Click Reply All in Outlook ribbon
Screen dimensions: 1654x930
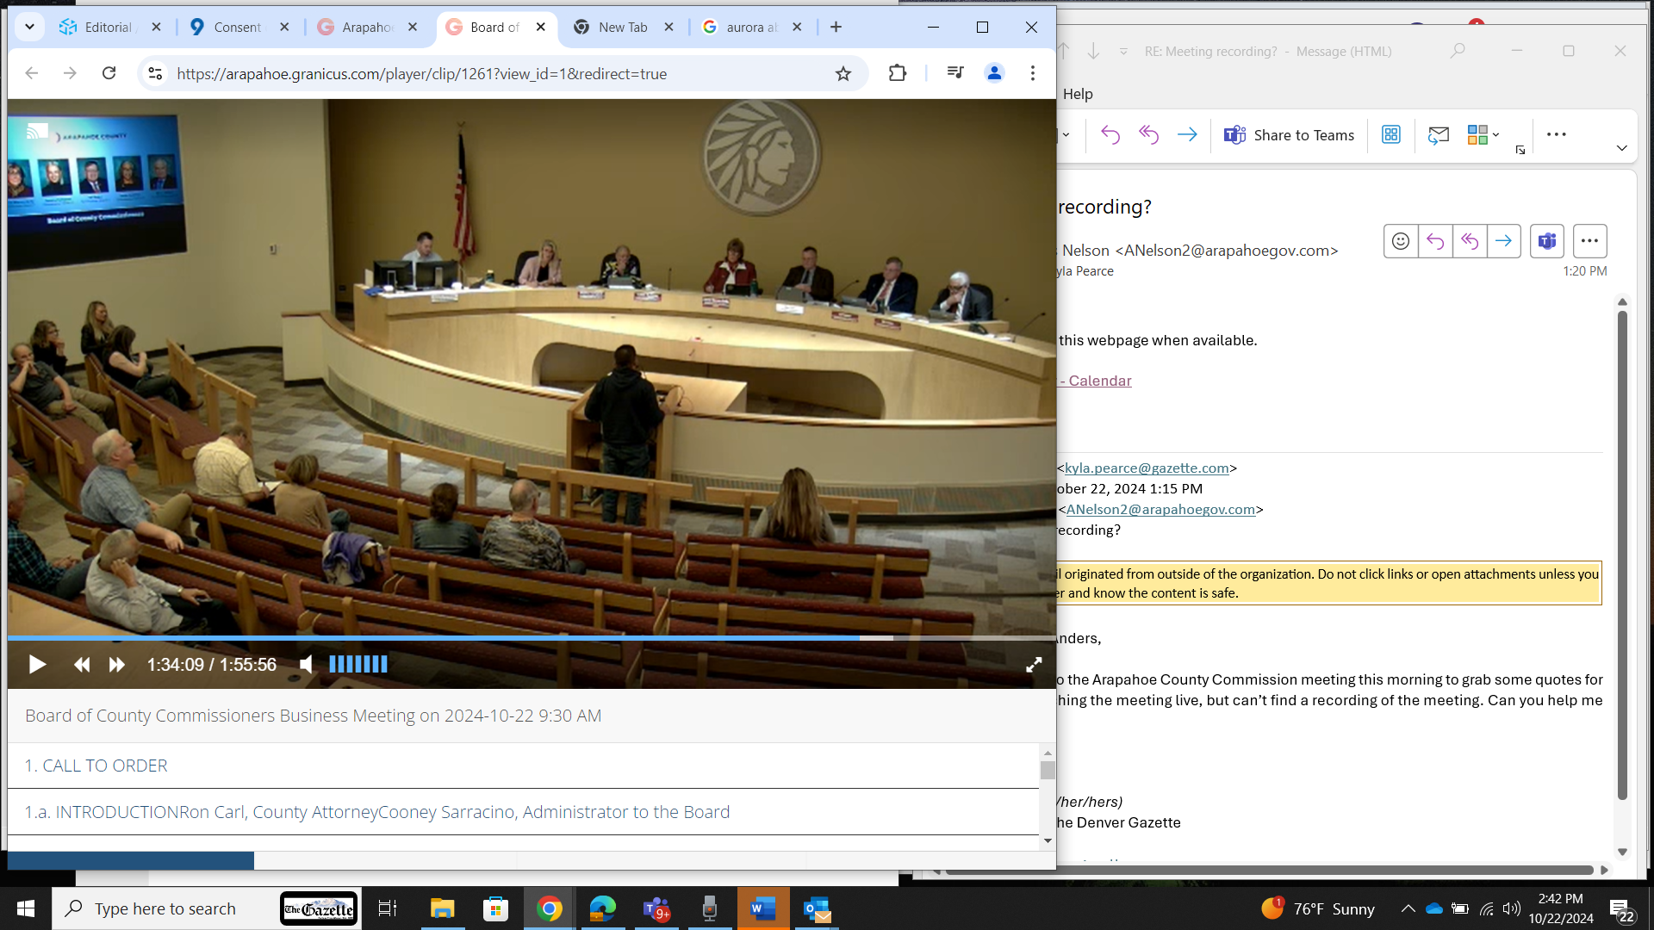click(1148, 134)
